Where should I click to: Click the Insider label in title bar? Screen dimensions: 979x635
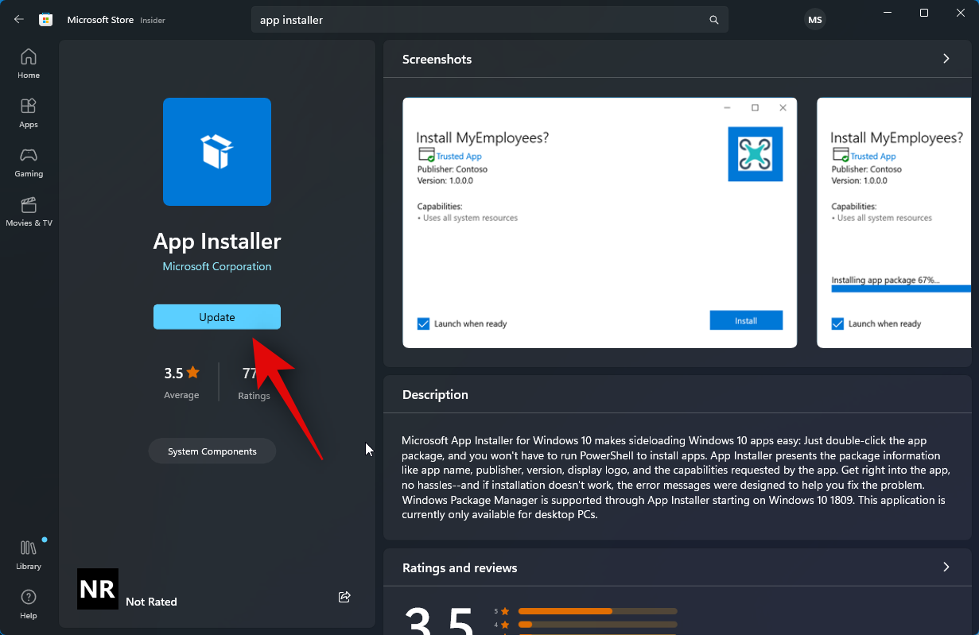point(153,20)
